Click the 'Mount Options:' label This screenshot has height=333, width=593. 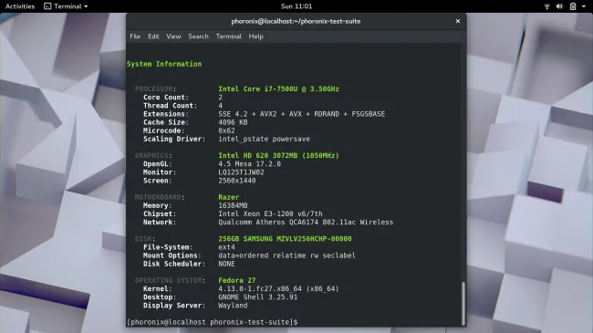click(172, 255)
